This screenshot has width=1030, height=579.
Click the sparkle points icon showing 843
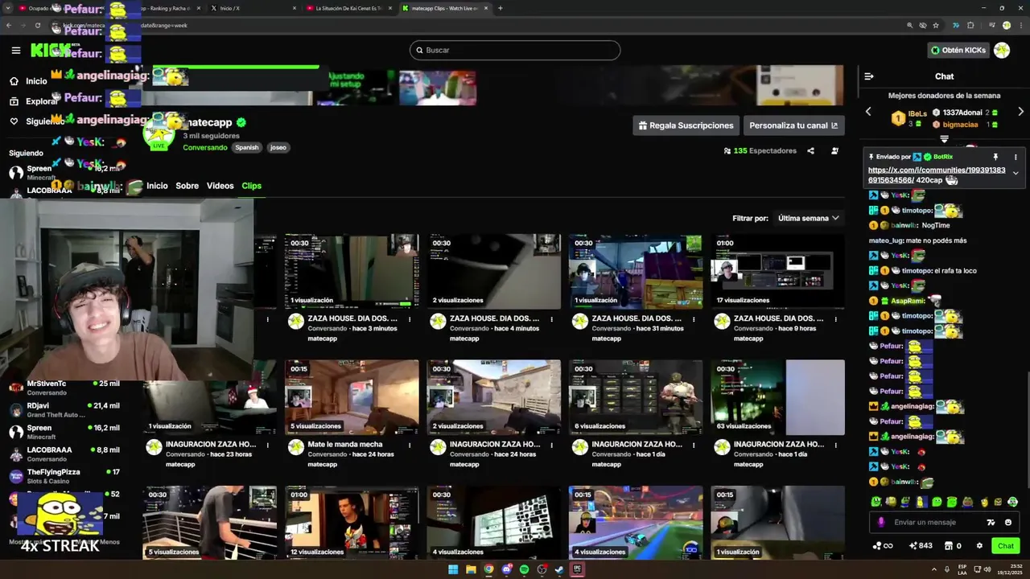pyautogui.click(x=920, y=546)
